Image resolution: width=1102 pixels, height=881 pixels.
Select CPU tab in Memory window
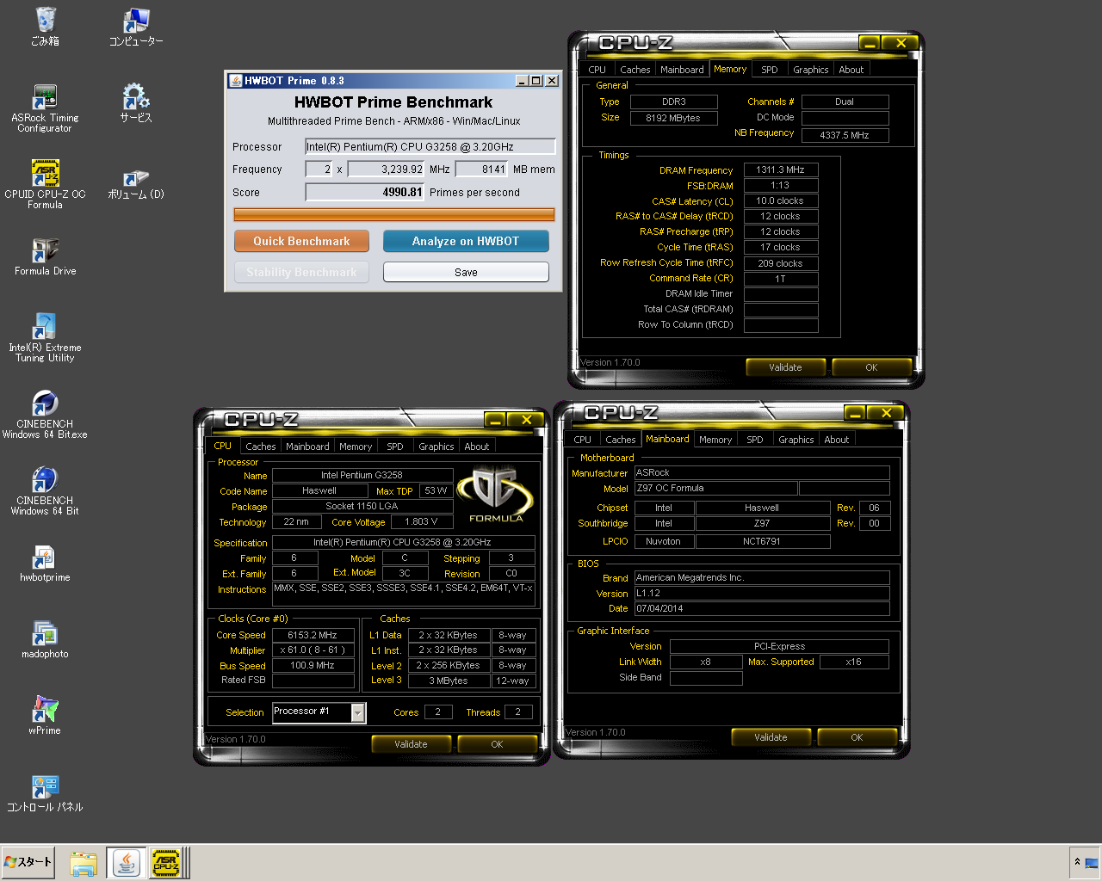tap(597, 70)
